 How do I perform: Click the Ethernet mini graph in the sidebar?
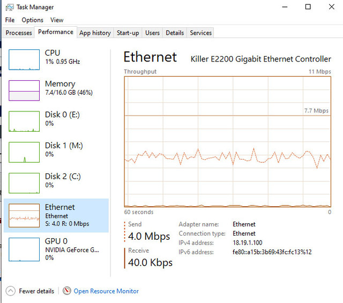pos(24,214)
